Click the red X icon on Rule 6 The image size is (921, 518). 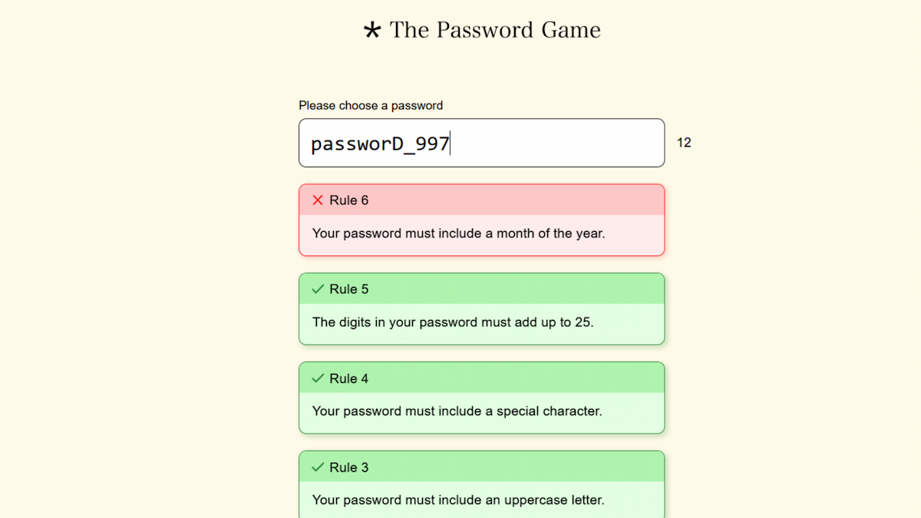[318, 200]
